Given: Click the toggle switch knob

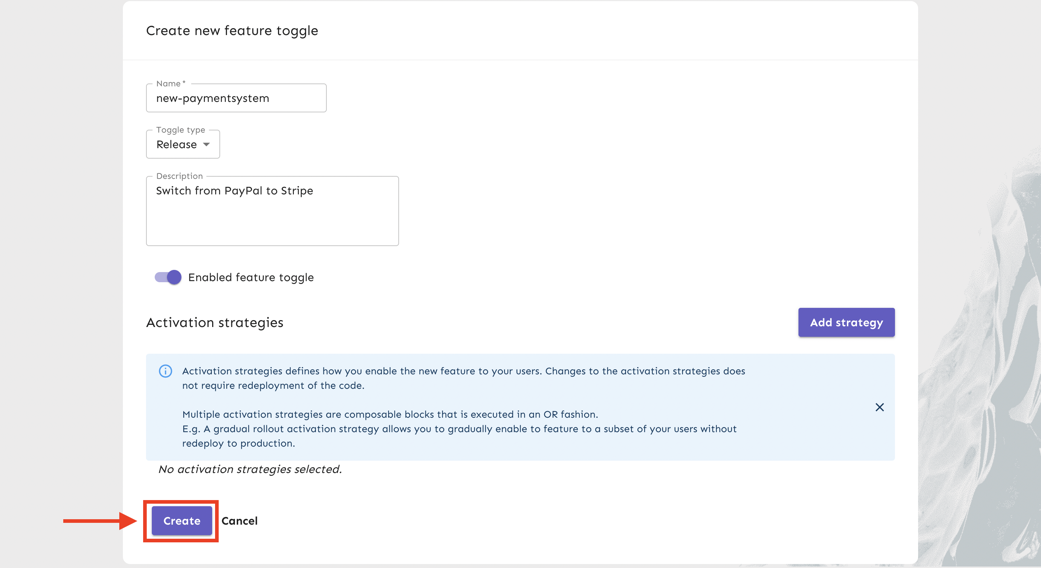Looking at the screenshot, I should [x=174, y=277].
